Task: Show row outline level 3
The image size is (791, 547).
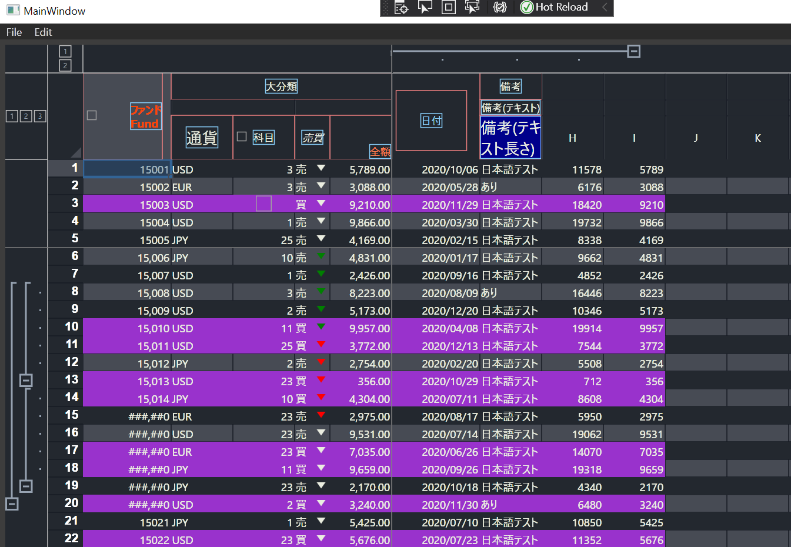Action: pos(39,116)
